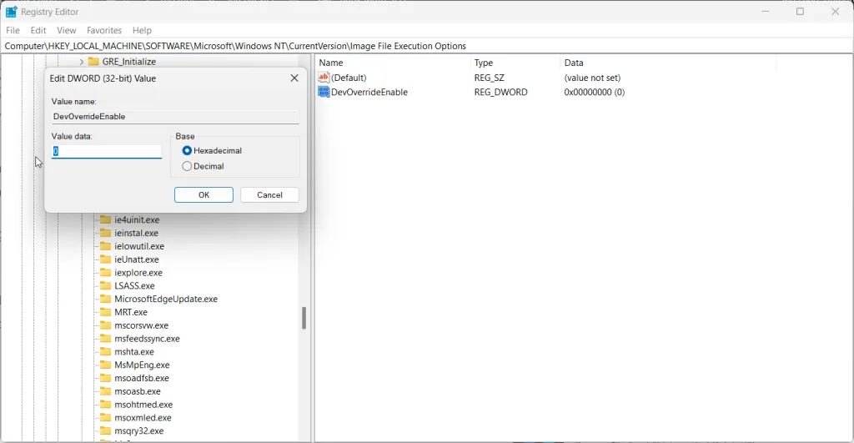Click the registry path address bar

[x=427, y=47]
